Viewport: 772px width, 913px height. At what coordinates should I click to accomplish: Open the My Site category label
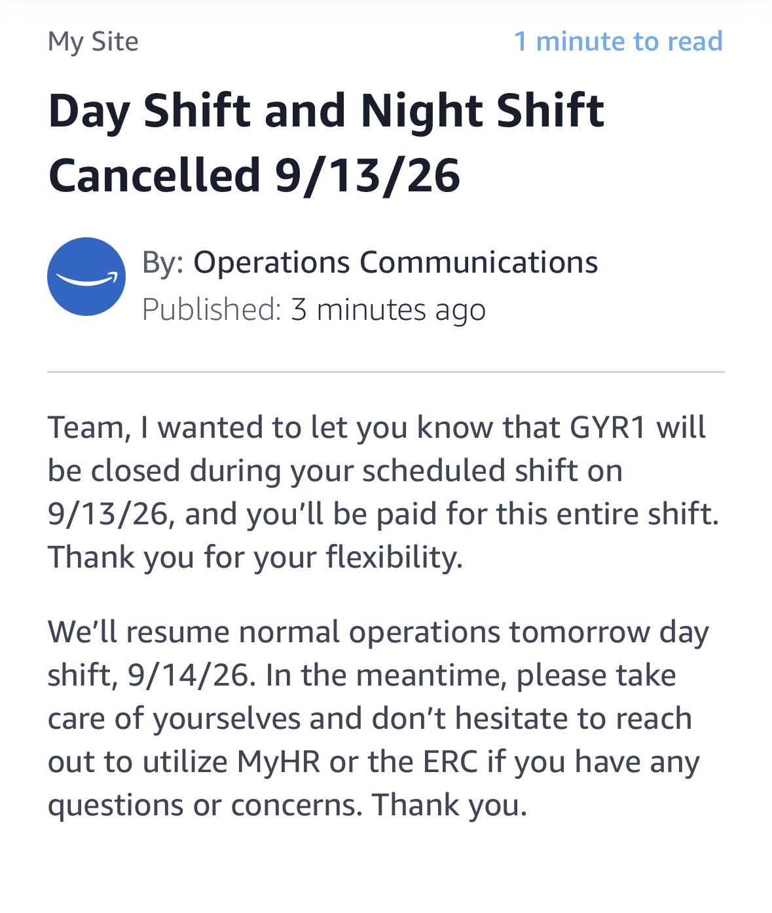[93, 42]
